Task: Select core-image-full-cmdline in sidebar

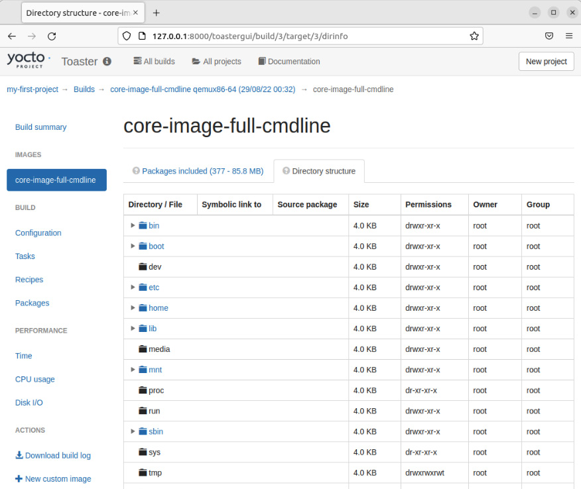Action: tap(56, 180)
